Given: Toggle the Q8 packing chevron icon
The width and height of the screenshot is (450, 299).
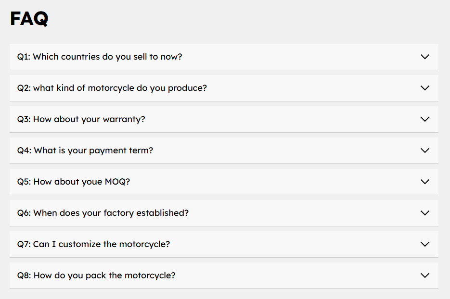Looking at the screenshot, I should [x=424, y=275].
